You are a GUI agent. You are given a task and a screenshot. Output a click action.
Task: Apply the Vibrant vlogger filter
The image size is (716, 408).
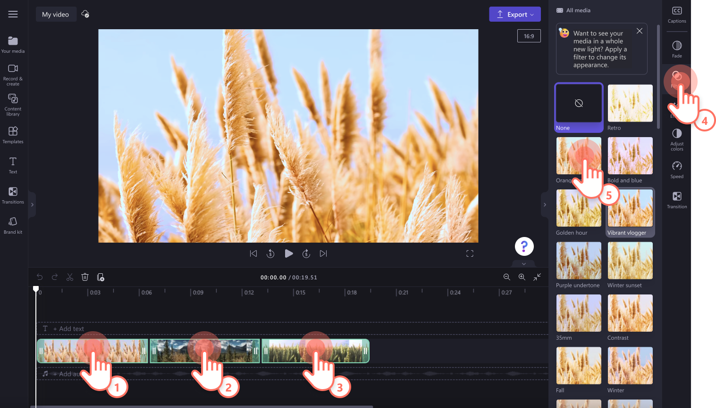point(630,212)
